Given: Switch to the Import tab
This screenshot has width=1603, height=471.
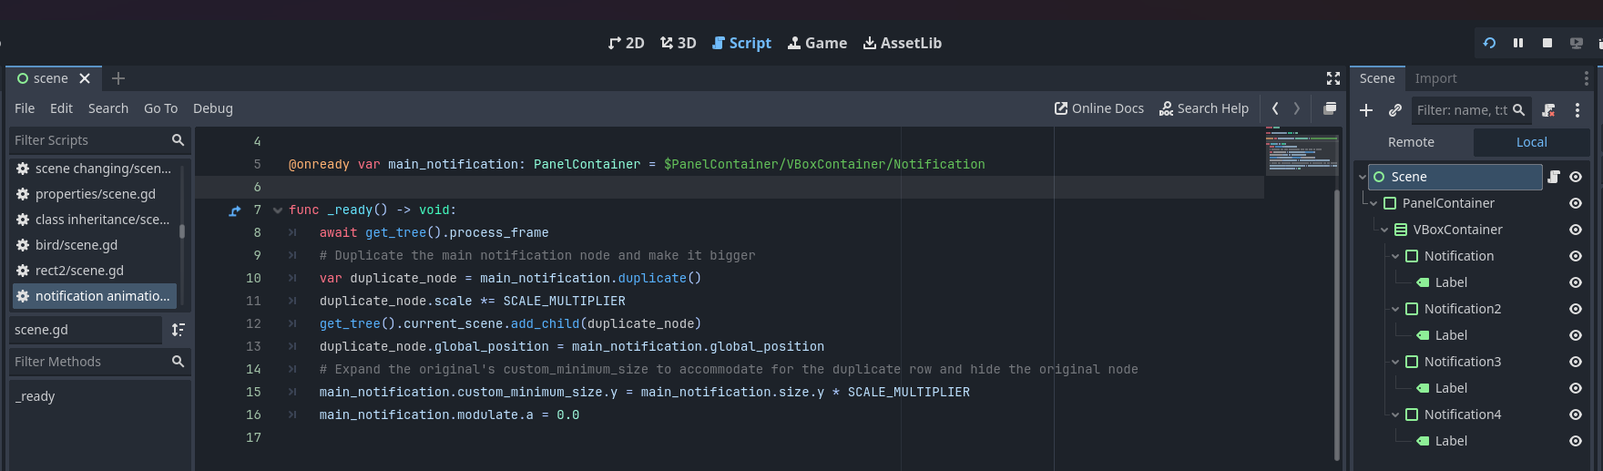Looking at the screenshot, I should [x=1435, y=78].
